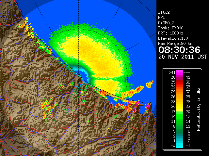Click the vertical 'Reflectivity in dBZ' label
This screenshot has height=156, width=209.
click(x=199, y=109)
